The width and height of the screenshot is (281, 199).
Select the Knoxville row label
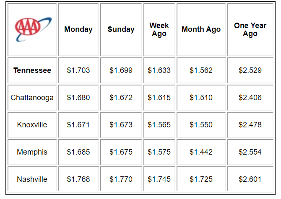[32, 125]
